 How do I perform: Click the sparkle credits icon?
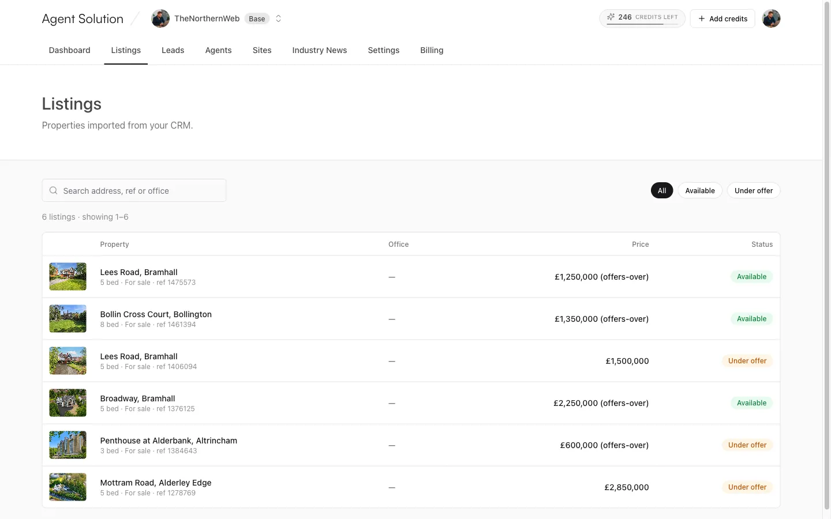click(611, 17)
